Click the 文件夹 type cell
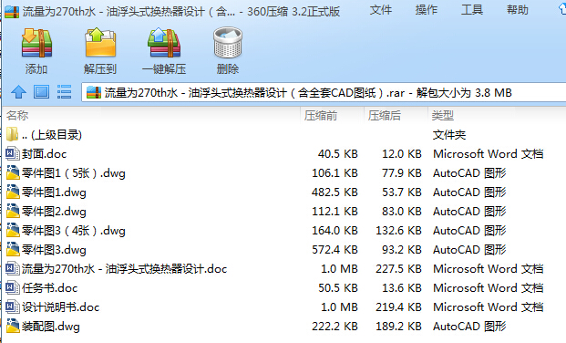The image size is (566, 343). pos(449,135)
